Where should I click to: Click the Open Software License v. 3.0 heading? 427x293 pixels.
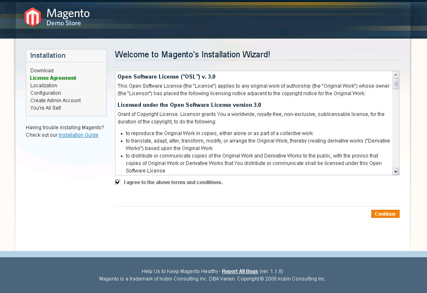pos(167,76)
